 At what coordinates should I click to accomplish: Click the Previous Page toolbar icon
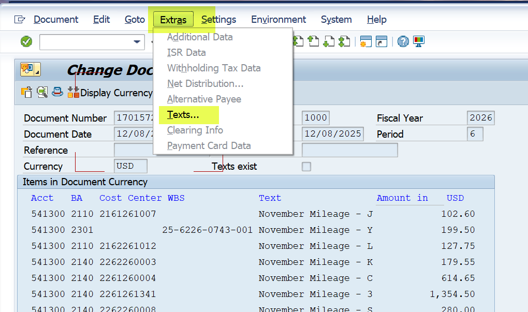(x=314, y=42)
